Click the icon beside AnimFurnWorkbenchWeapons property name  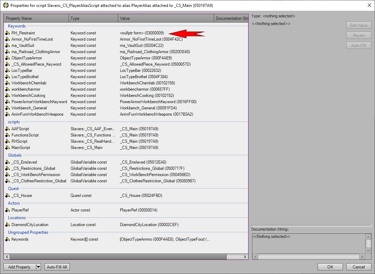pos(7,114)
